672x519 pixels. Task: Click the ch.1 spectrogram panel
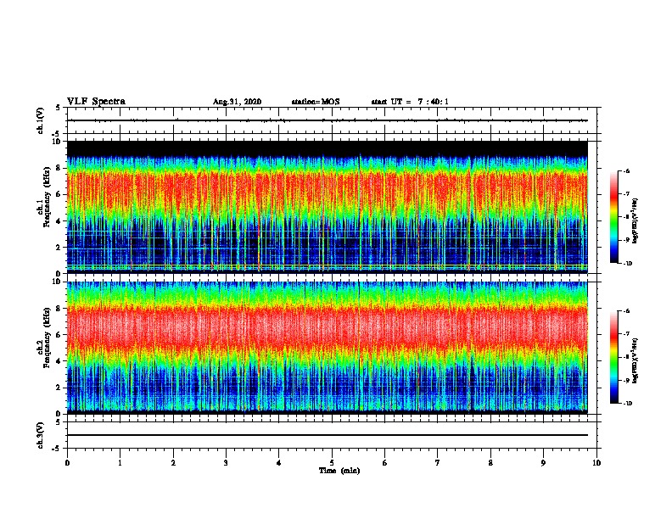point(328,207)
